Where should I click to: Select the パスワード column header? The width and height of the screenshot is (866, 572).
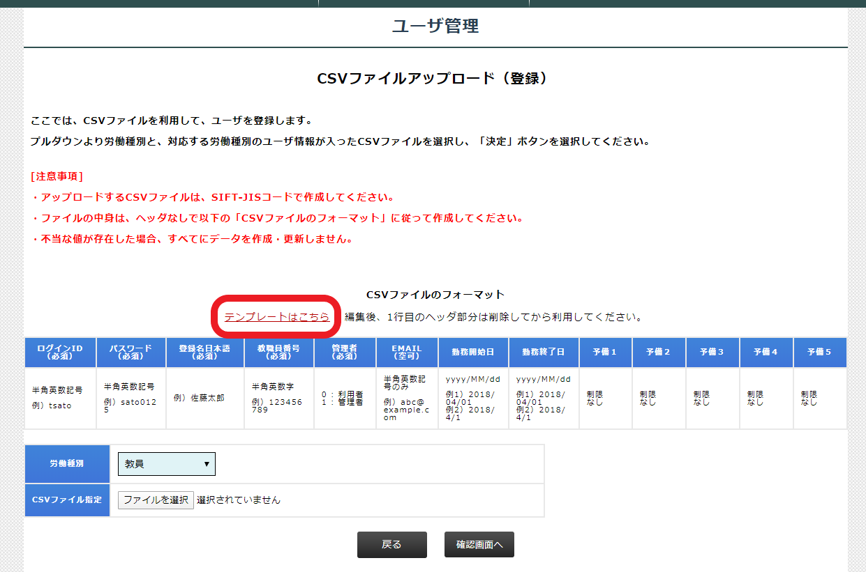point(130,352)
